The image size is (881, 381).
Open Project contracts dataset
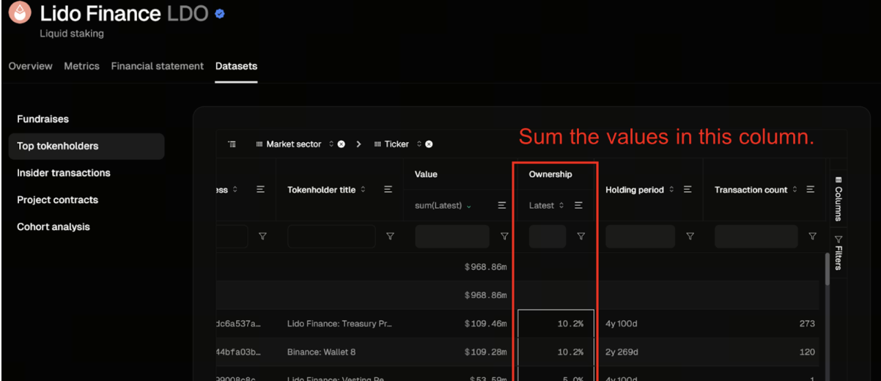[x=58, y=200]
